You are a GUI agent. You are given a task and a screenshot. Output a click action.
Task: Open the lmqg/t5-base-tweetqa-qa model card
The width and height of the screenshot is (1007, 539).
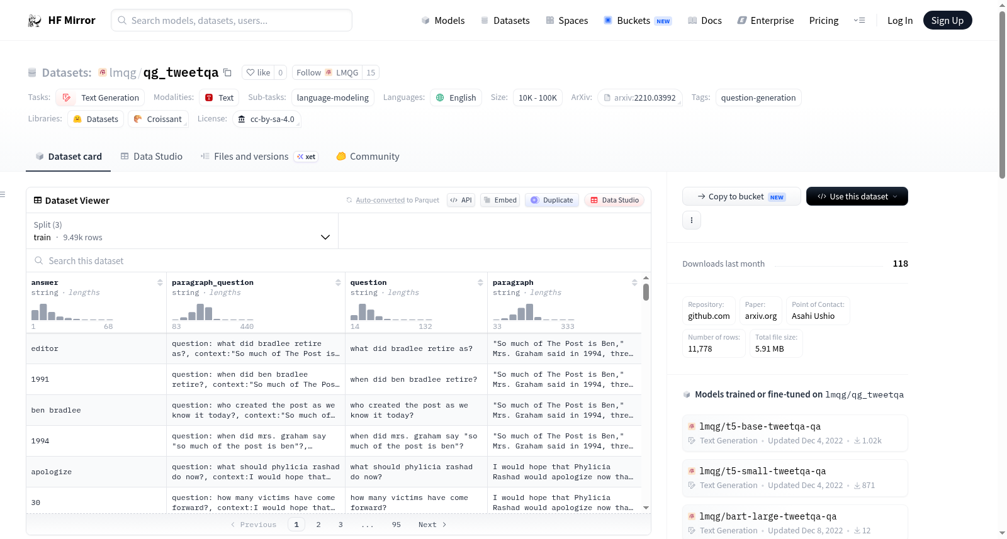[x=795, y=433]
